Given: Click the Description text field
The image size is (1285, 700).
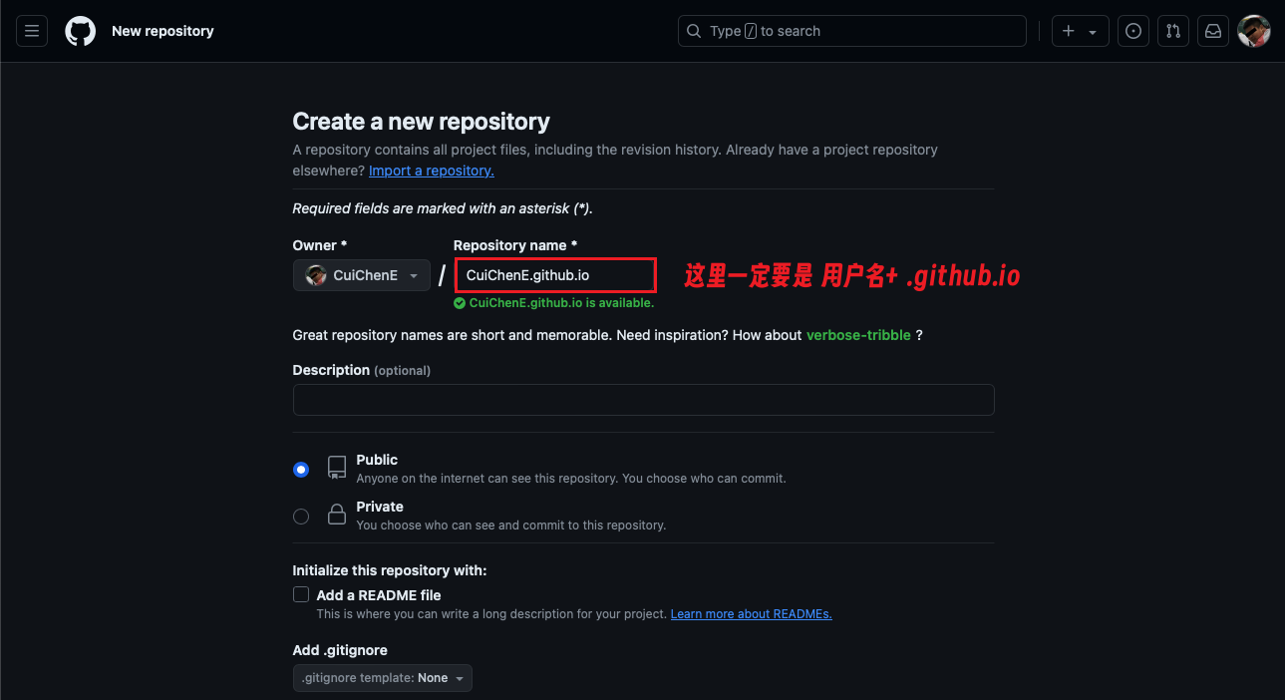Looking at the screenshot, I should 644,400.
